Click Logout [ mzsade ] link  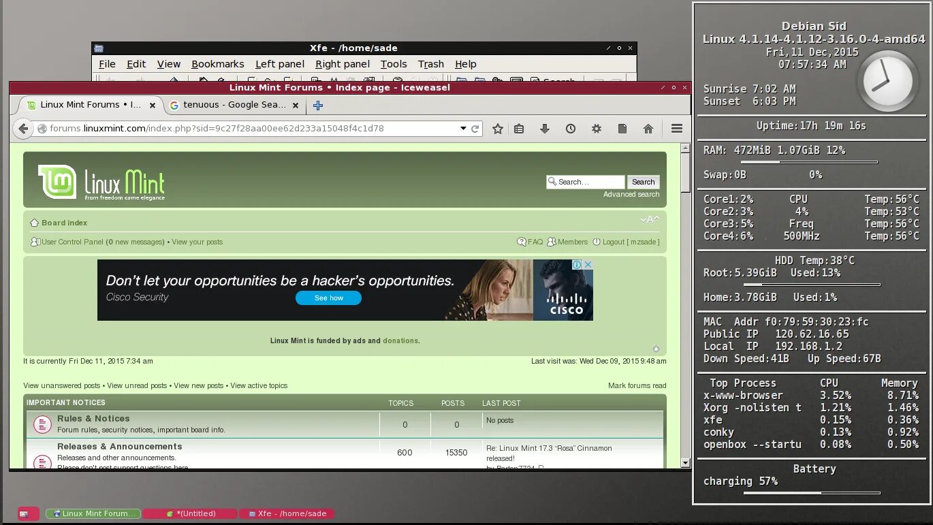click(631, 242)
